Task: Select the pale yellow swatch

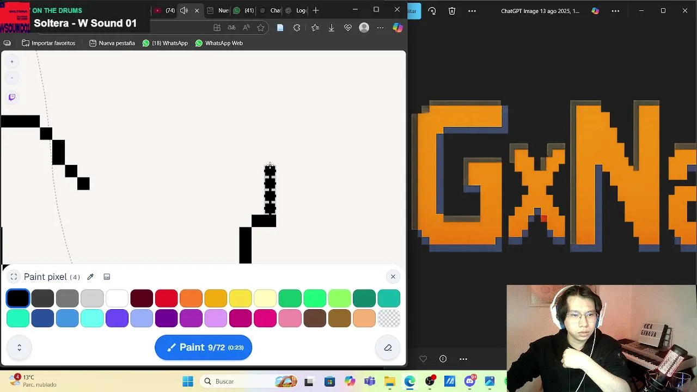Action: tap(265, 298)
